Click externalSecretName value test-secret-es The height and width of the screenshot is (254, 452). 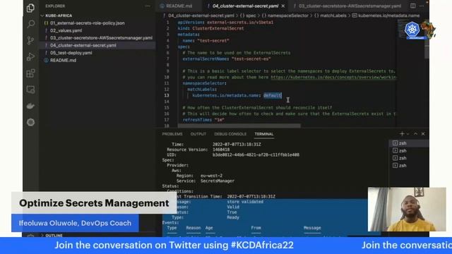coord(251,59)
